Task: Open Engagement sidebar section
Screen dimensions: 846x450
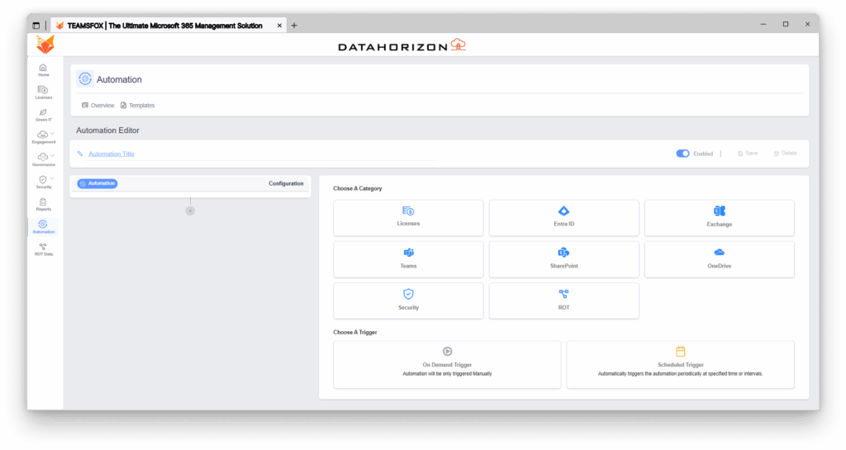Action: click(43, 137)
